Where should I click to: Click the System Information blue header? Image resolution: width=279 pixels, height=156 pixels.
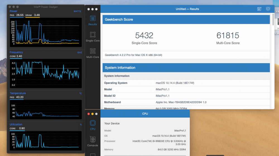click(x=186, y=68)
